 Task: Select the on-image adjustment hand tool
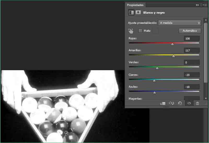(x=131, y=31)
